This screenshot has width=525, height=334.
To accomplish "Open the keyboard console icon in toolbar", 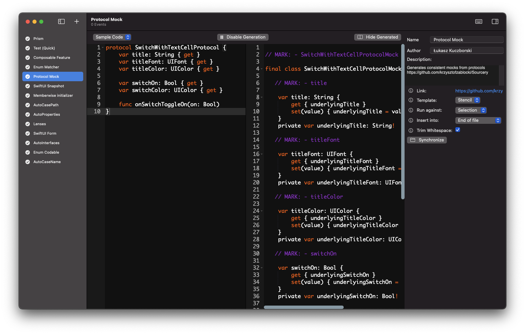I will [x=479, y=22].
